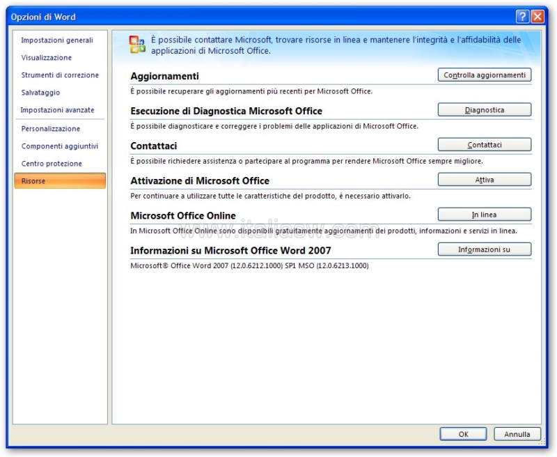This screenshot has width=557, height=457.
Task: Click the intro text about contattare Microsoft
Action: point(336,45)
